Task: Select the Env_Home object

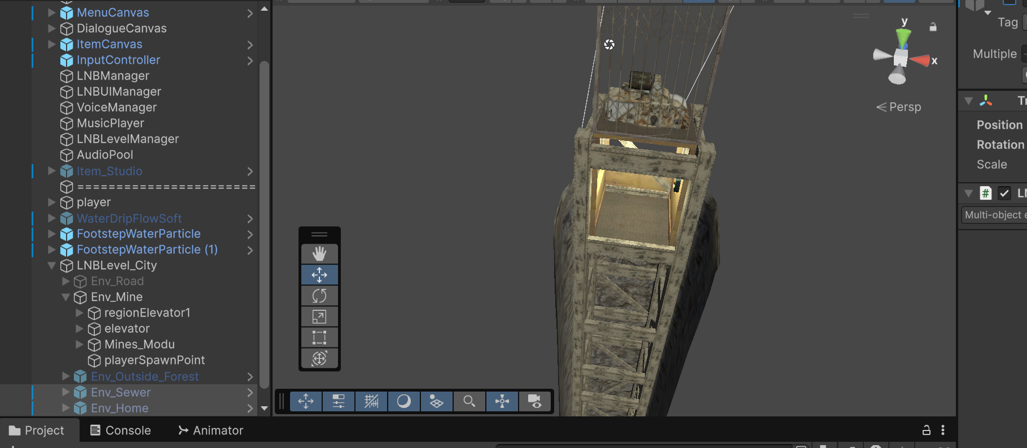Action: (x=120, y=408)
